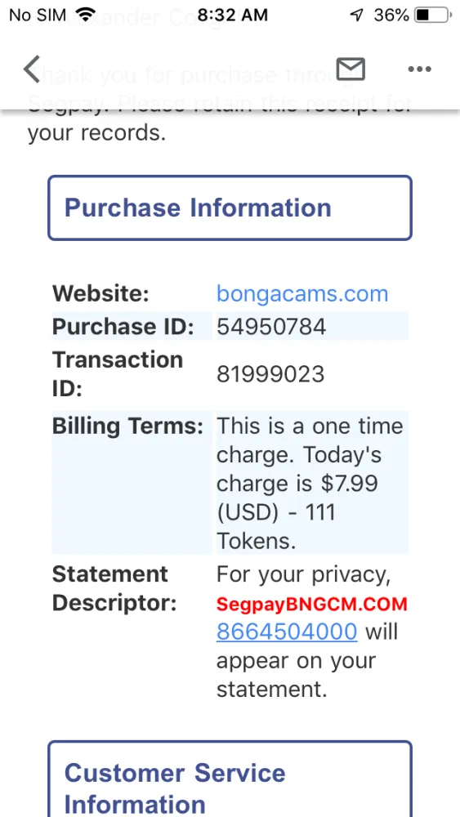
Task: Tap the battery indicator icon
Action: coord(432,15)
